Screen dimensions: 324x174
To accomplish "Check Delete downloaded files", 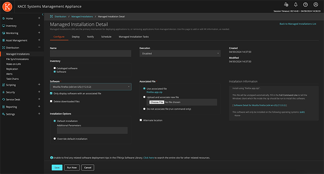I will tap(51, 101).
